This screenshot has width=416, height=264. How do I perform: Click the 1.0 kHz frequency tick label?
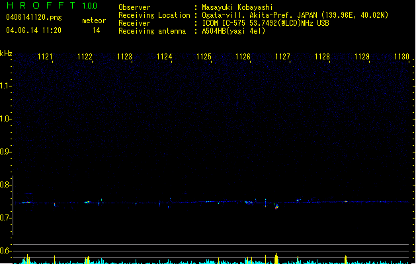click(5, 119)
